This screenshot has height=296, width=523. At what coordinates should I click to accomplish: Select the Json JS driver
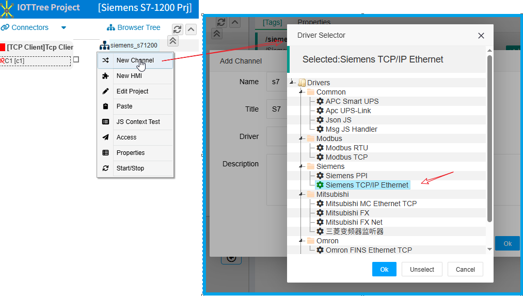pyautogui.click(x=338, y=120)
